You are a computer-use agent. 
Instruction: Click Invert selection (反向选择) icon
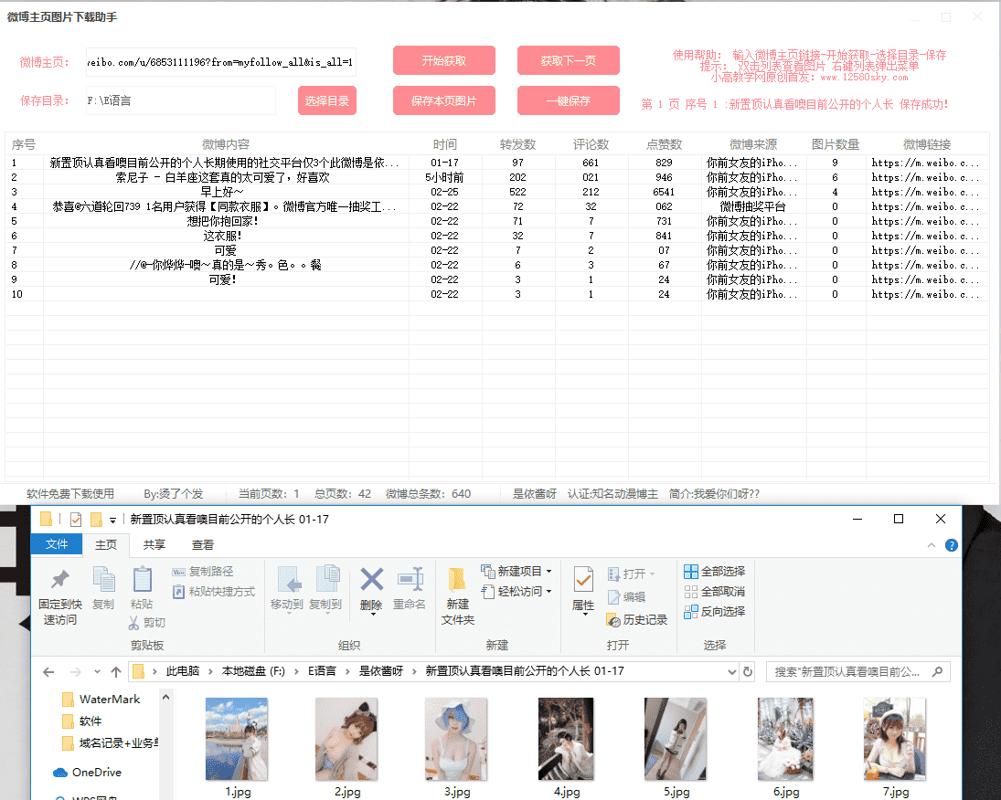point(692,612)
